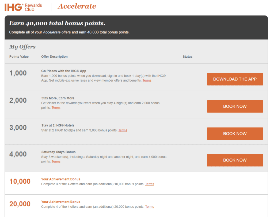
Task: Open Terms for Stay More, Earn More
Action: [56, 108]
